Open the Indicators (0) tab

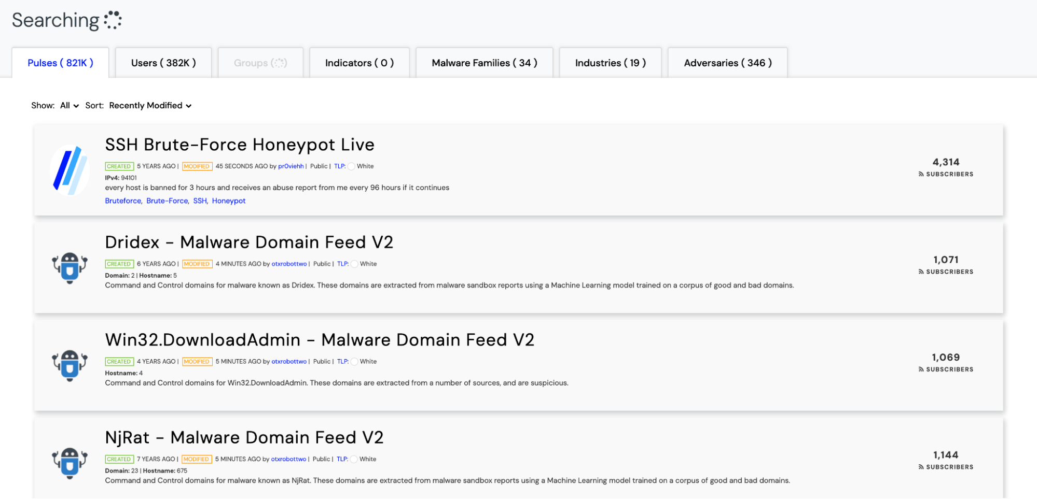(x=360, y=63)
